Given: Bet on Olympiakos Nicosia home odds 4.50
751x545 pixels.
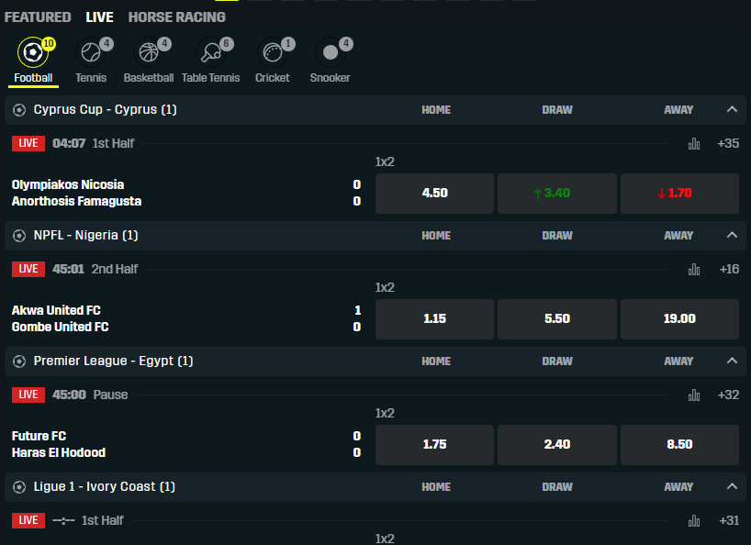Looking at the screenshot, I should coord(434,194).
